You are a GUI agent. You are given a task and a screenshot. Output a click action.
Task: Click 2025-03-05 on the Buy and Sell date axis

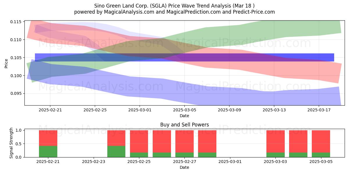click(x=321, y=162)
